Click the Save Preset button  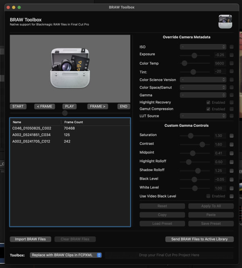211,224
